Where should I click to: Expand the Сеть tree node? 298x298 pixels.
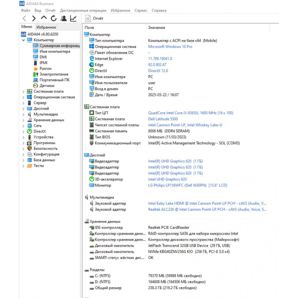click(x=23, y=126)
